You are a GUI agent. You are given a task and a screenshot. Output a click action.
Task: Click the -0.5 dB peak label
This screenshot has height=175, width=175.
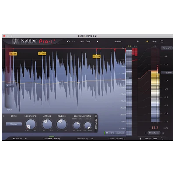coord(13,54)
